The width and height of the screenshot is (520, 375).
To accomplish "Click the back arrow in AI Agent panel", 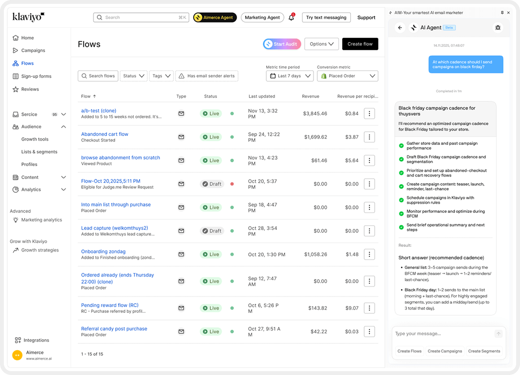I will pyautogui.click(x=400, y=28).
